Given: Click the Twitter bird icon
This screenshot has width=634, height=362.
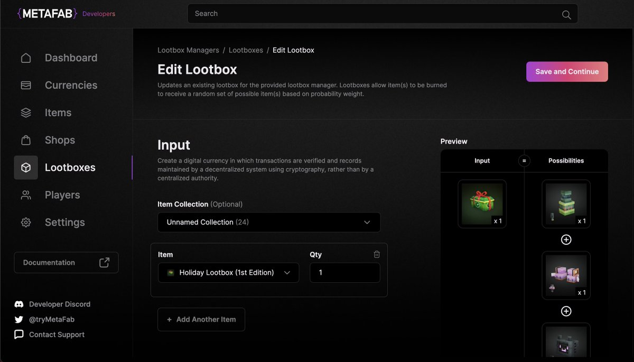Looking at the screenshot, I should click(x=19, y=319).
